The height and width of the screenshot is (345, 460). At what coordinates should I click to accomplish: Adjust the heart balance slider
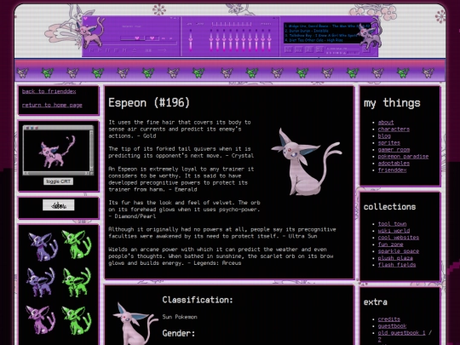(152, 38)
